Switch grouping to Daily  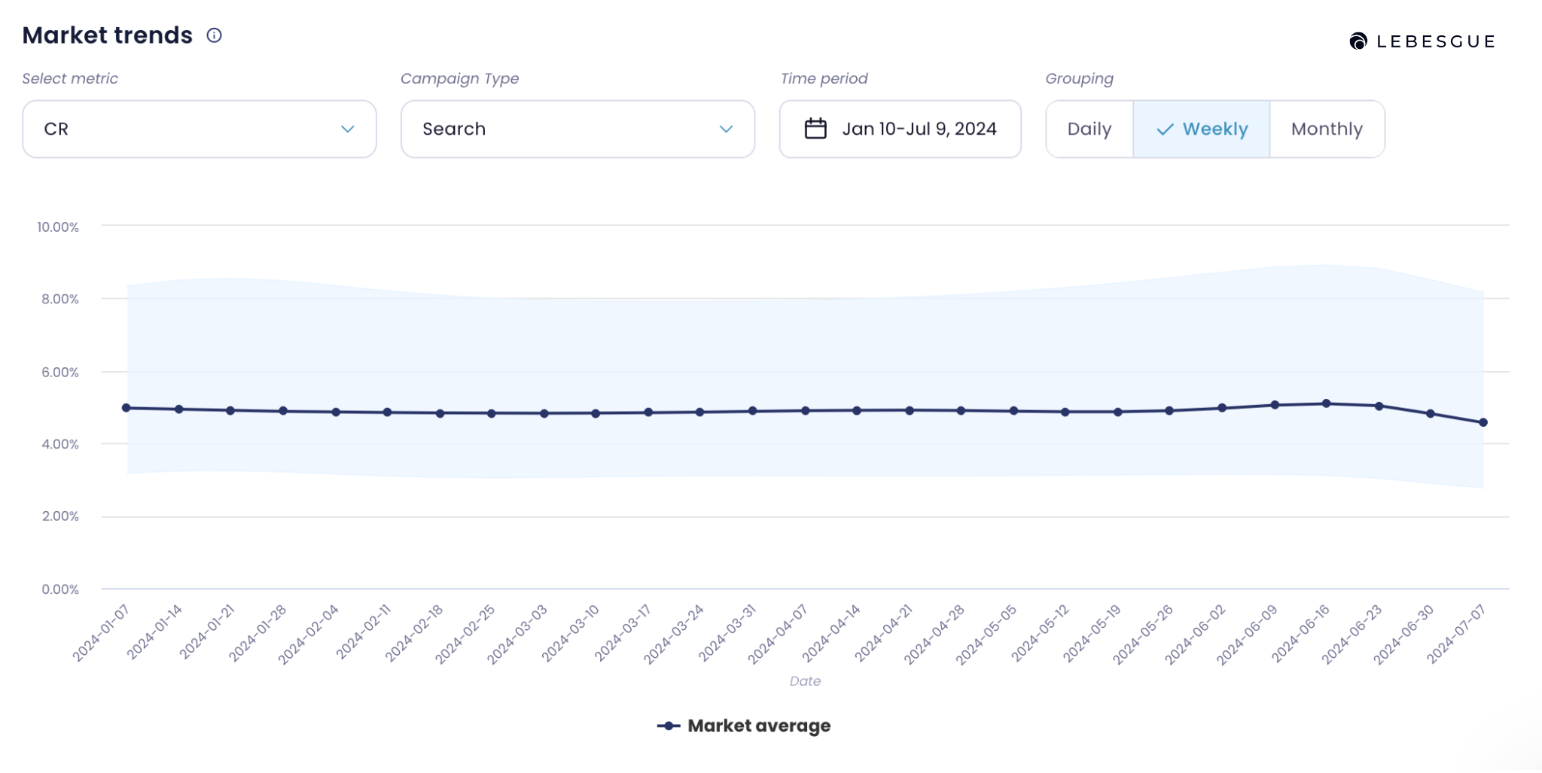point(1089,129)
